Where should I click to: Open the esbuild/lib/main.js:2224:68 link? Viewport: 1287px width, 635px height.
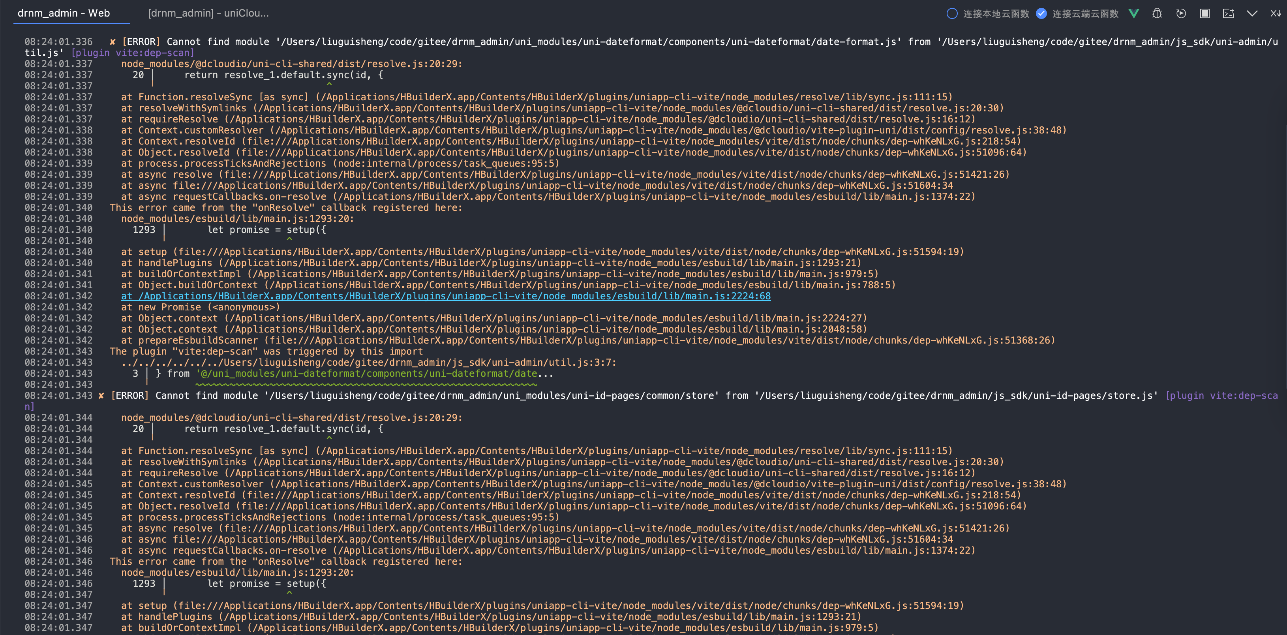pos(446,296)
